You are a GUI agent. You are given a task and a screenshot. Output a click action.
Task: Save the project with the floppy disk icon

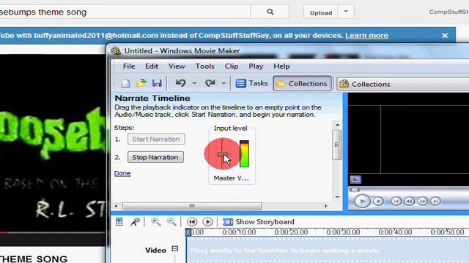[x=157, y=83]
